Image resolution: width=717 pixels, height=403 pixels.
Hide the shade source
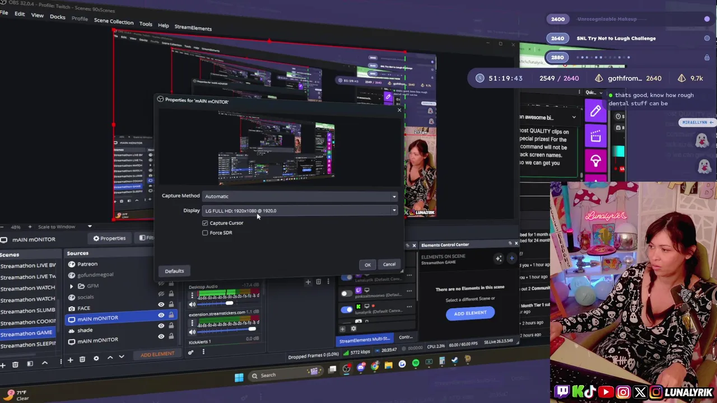point(161,326)
